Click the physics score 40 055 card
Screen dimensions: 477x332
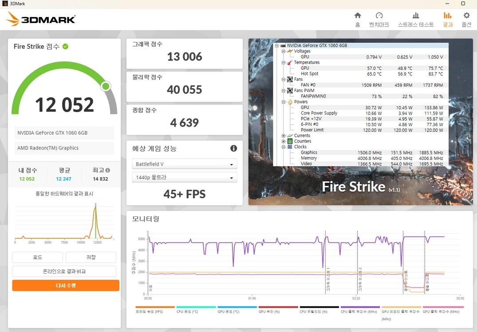pyautogui.click(x=184, y=87)
